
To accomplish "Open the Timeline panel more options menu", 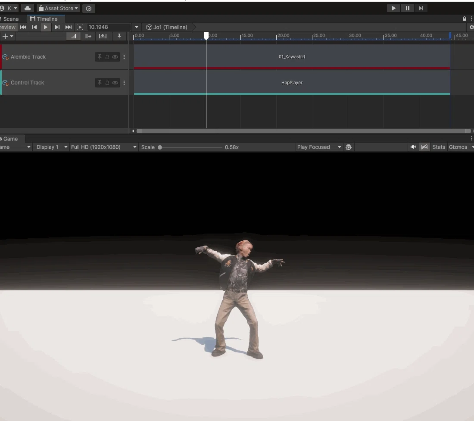I will point(471,19).
